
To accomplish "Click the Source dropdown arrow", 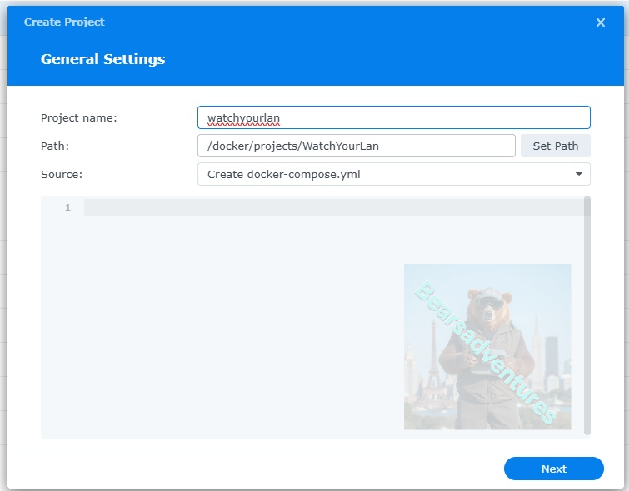I will pos(578,174).
